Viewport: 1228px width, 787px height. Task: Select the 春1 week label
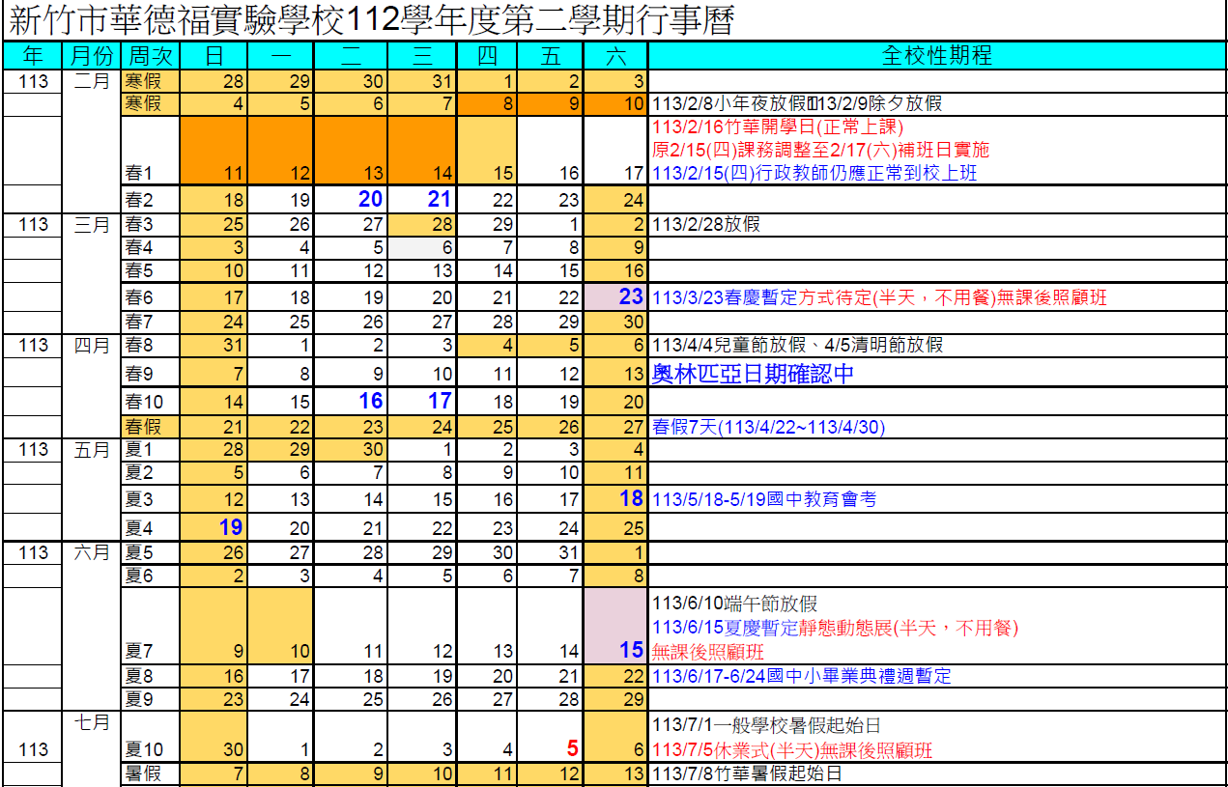(140, 174)
